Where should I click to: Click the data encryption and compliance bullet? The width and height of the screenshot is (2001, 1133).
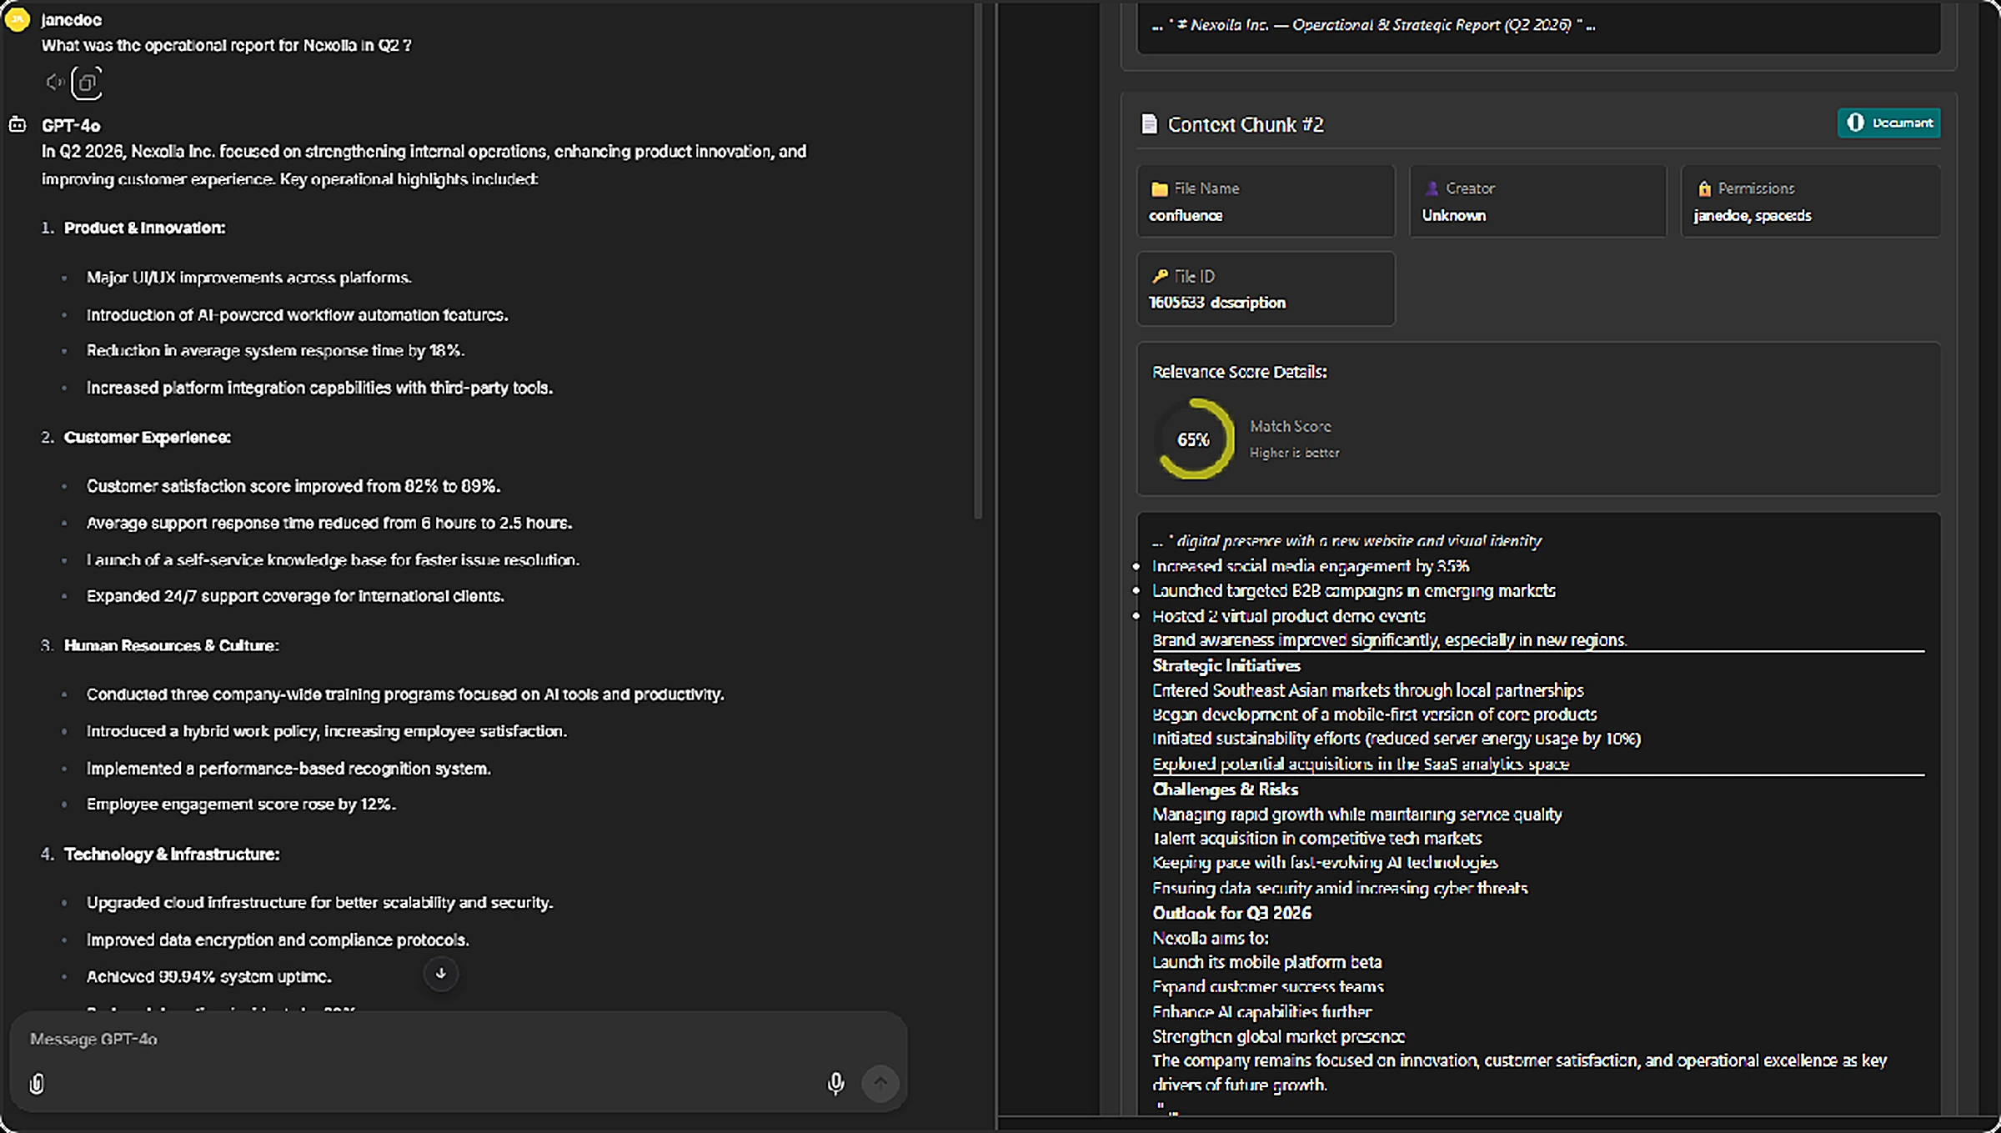pyautogui.click(x=278, y=940)
